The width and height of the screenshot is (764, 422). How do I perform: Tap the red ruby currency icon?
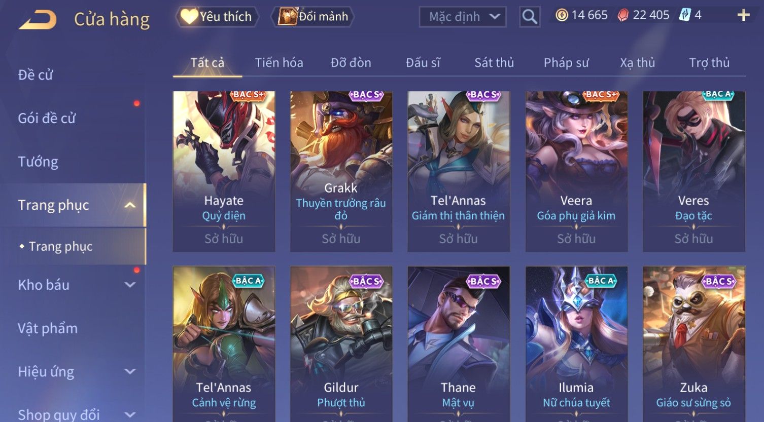(623, 15)
